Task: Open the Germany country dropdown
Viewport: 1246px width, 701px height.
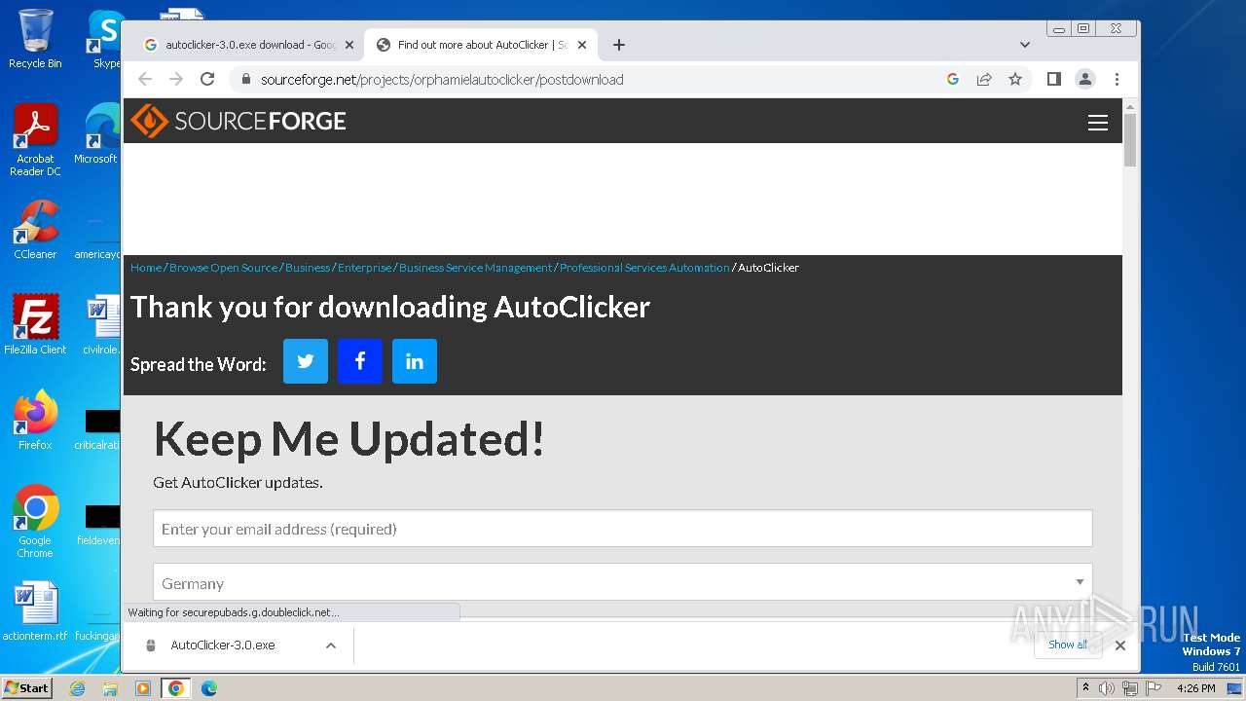Action: pos(623,583)
